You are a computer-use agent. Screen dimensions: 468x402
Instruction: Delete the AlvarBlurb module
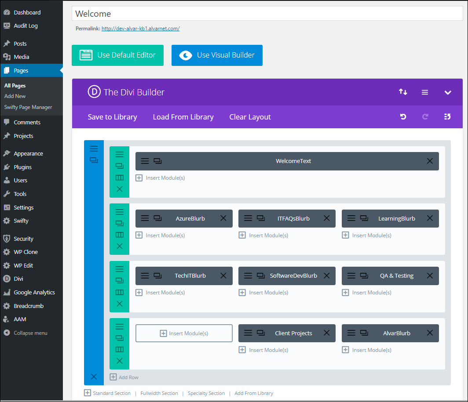pyautogui.click(x=430, y=333)
